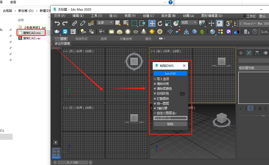Screen dimensions: 269x165
Task: Open the 修改器(M) menu
Action: tap(169, 16)
